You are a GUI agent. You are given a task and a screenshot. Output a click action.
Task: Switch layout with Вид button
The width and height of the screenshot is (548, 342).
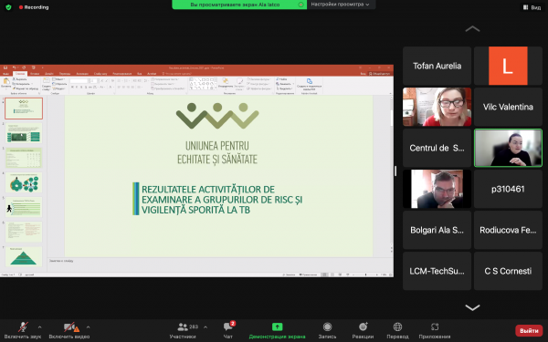point(532,7)
